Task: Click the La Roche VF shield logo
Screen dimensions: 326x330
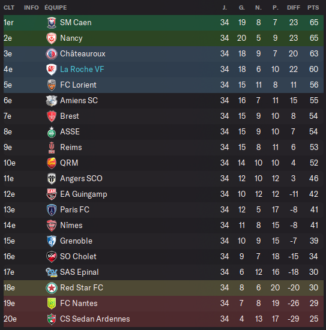Action: (52, 70)
